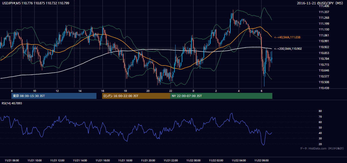
Task: Click price level 110.715 on the axis
Action: [324, 65]
